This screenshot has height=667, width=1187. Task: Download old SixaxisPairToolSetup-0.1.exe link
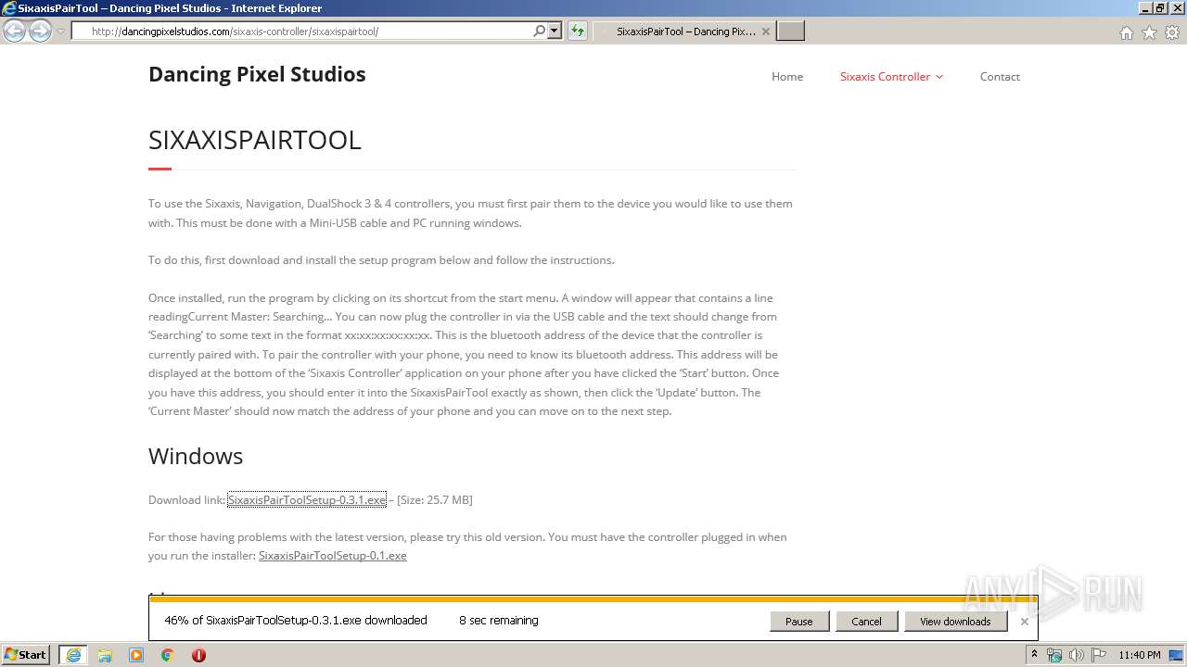[333, 556]
